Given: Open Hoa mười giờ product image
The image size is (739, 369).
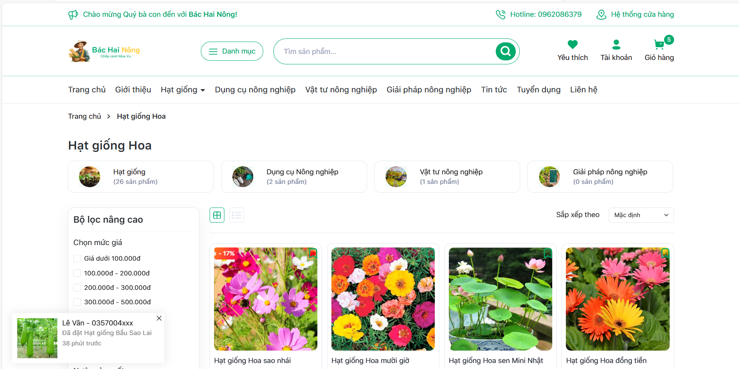Looking at the screenshot, I should [x=383, y=299].
